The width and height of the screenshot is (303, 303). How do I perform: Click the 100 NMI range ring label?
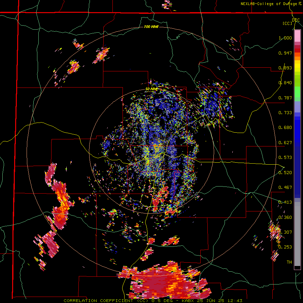151,27
